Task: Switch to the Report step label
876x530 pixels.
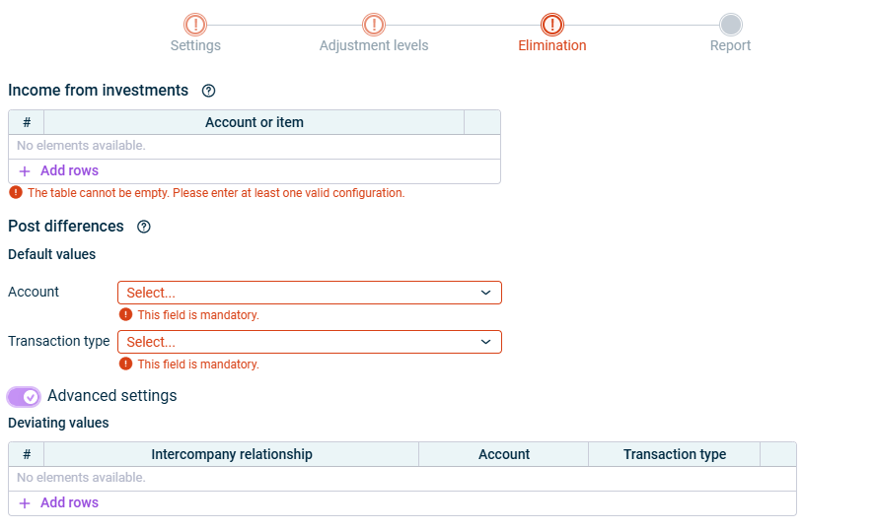Action: click(730, 45)
